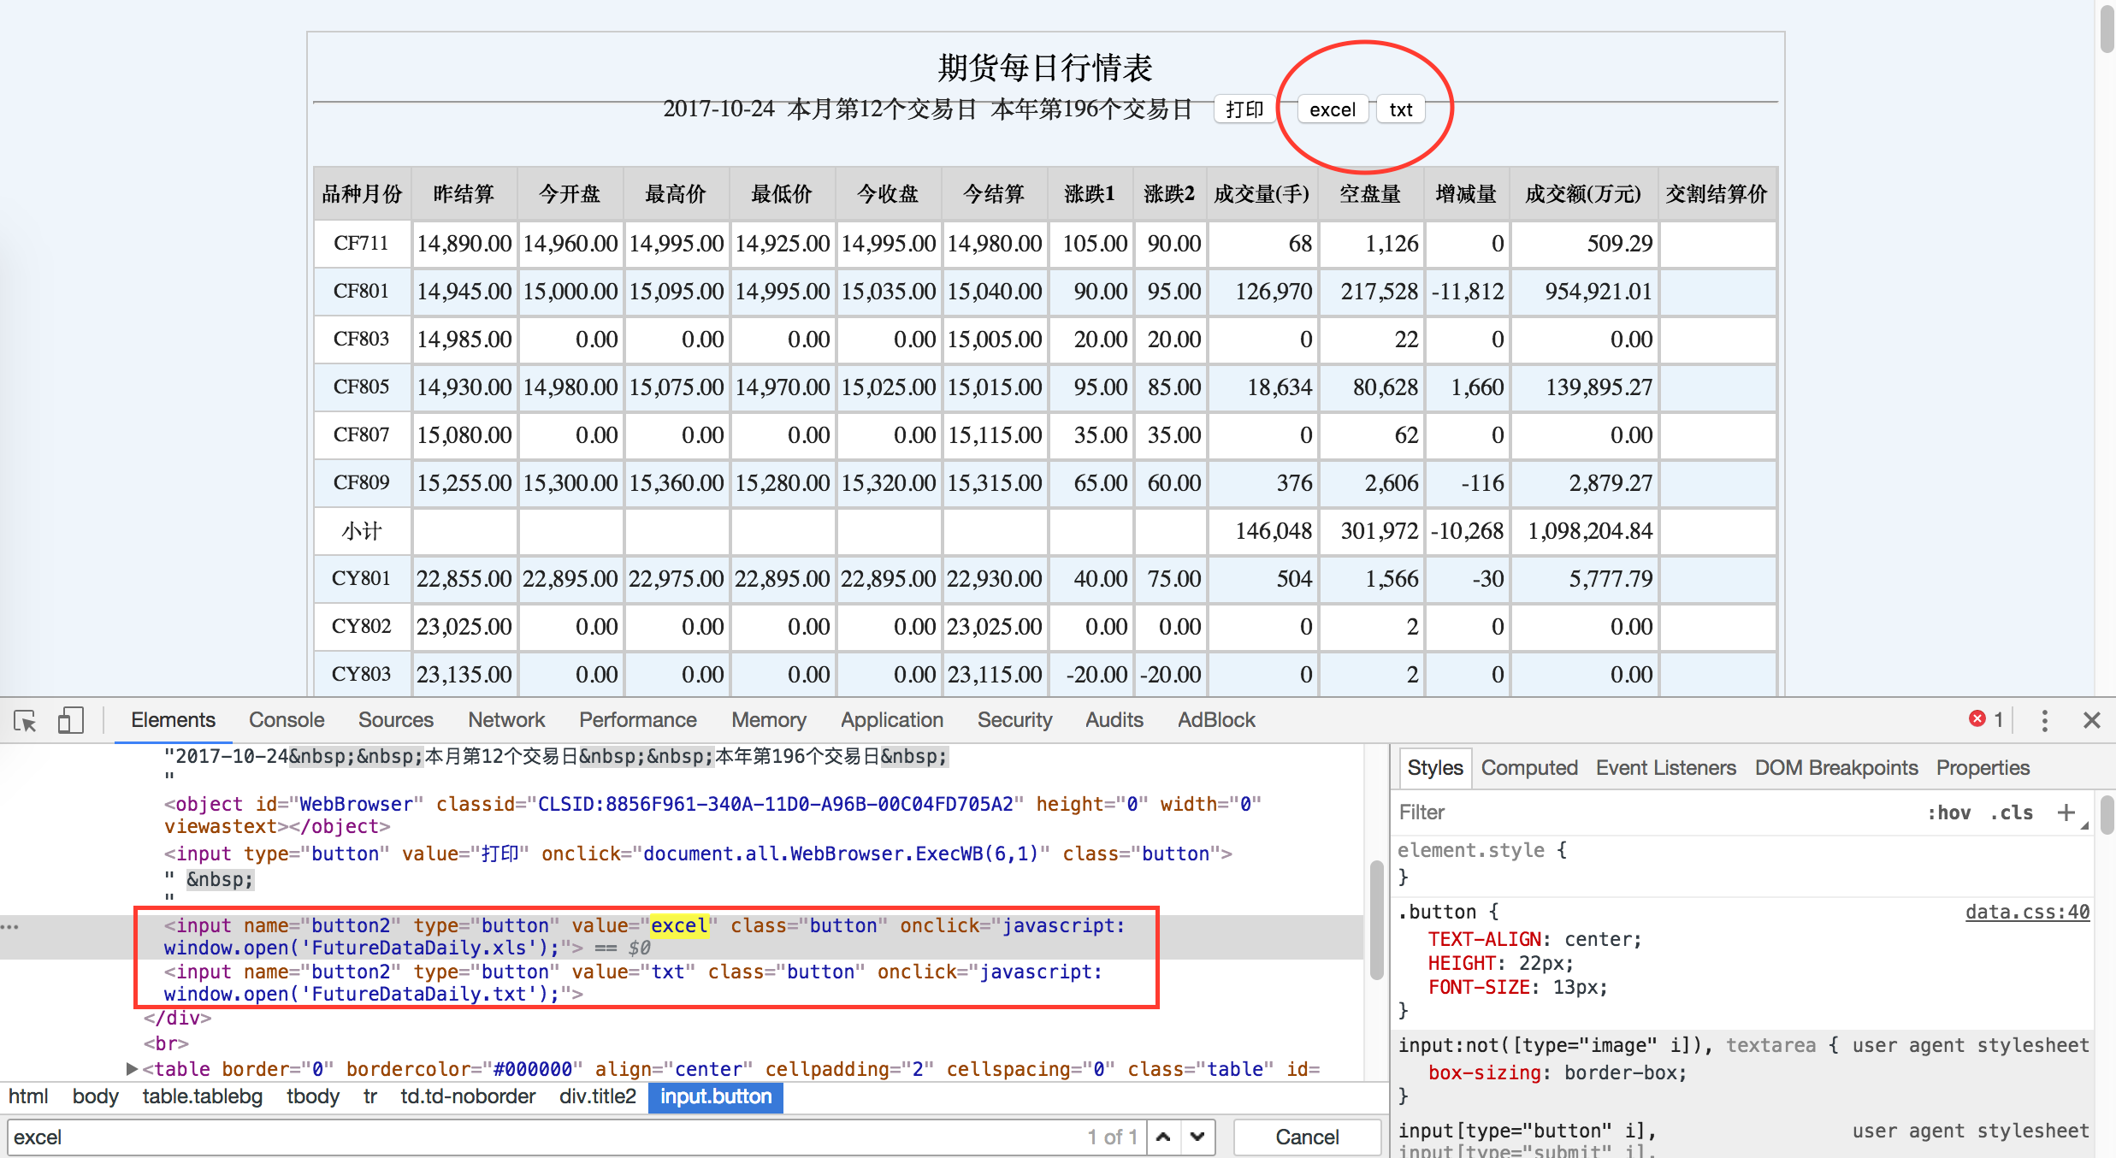Open the Sources tab

pyautogui.click(x=396, y=720)
